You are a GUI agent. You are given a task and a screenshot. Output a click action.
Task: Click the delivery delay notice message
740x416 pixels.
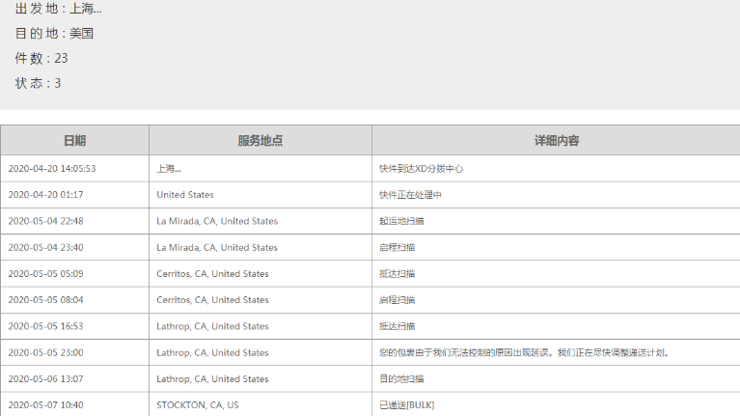[524, 353]
